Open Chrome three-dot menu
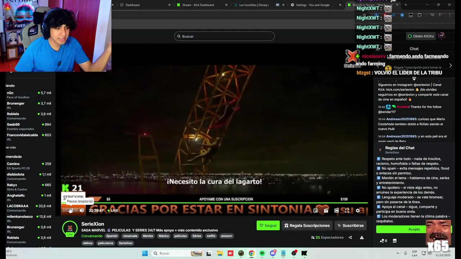 [449, 15]
